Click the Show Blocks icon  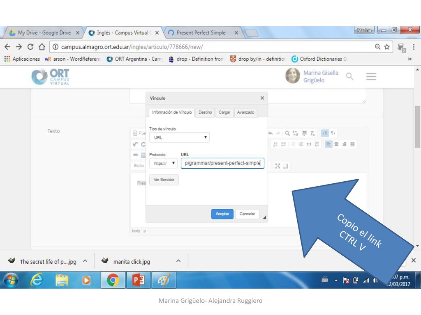click(x=286, y=166)
